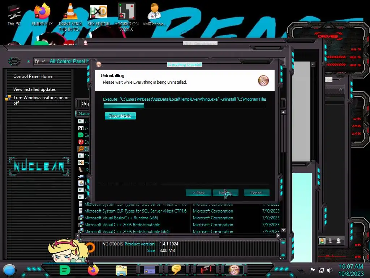Click green contact icon in conversation window

pyautogui.click(x=322, y=241)
